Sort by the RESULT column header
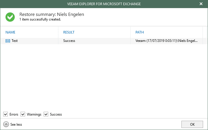 (x=69, y=32)
